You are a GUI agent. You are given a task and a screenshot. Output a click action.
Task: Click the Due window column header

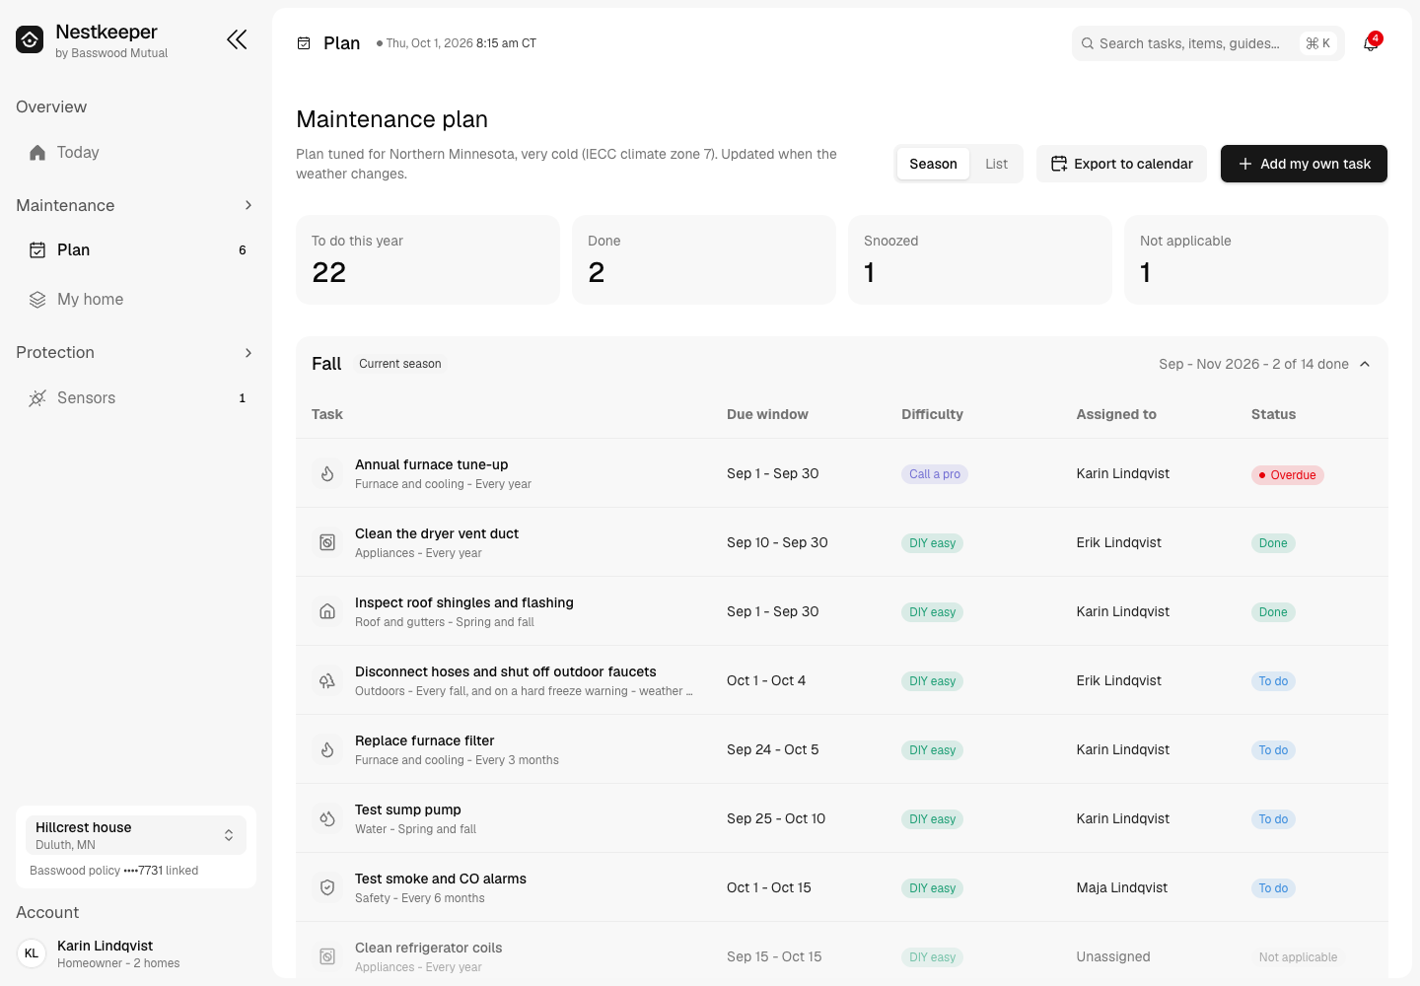767,414
